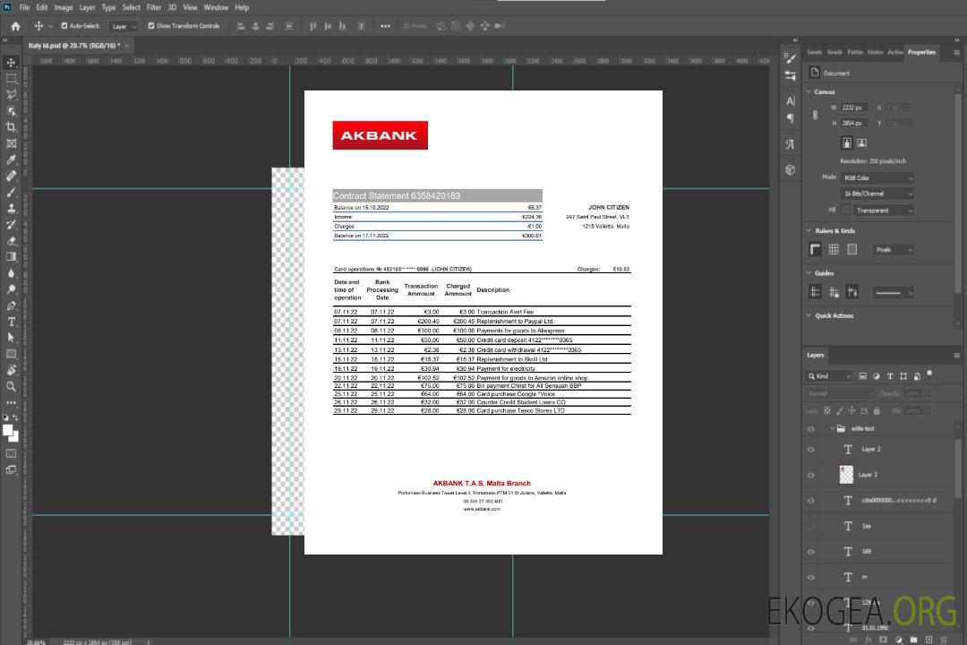Set canvas to portrait orientation
The height and width of the screenshot is (645, 967).
847,142
